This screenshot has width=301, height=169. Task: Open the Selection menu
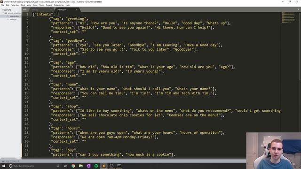point(15,5)
